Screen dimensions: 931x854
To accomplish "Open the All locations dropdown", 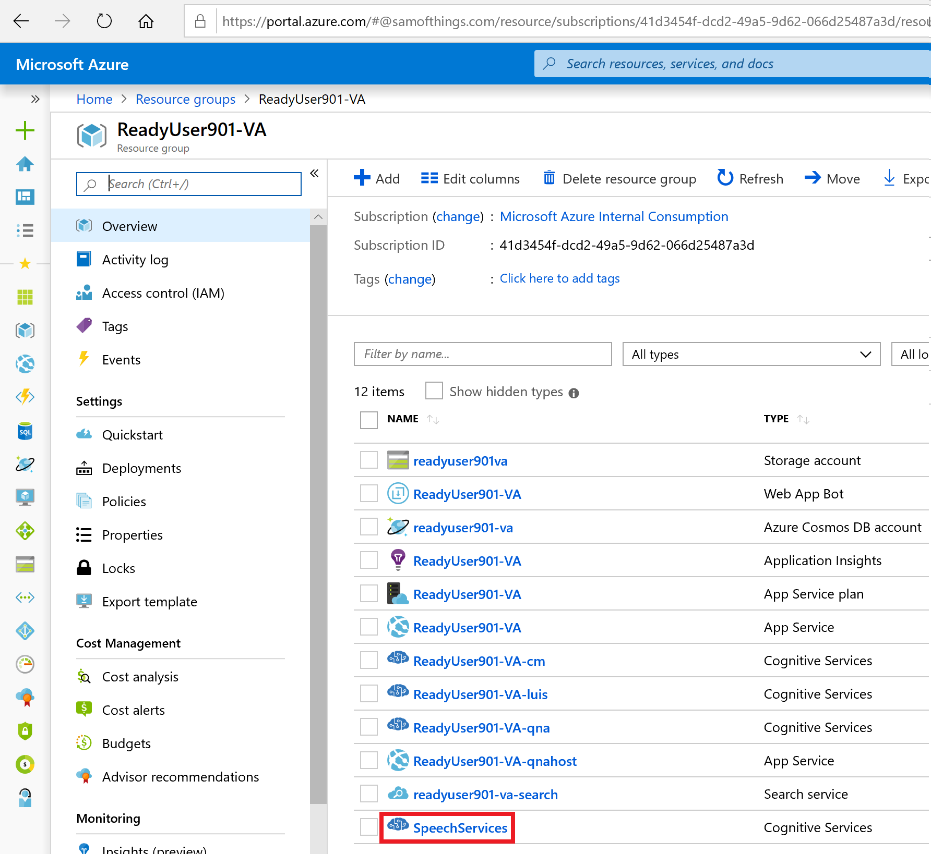I will tap(911, 354).
